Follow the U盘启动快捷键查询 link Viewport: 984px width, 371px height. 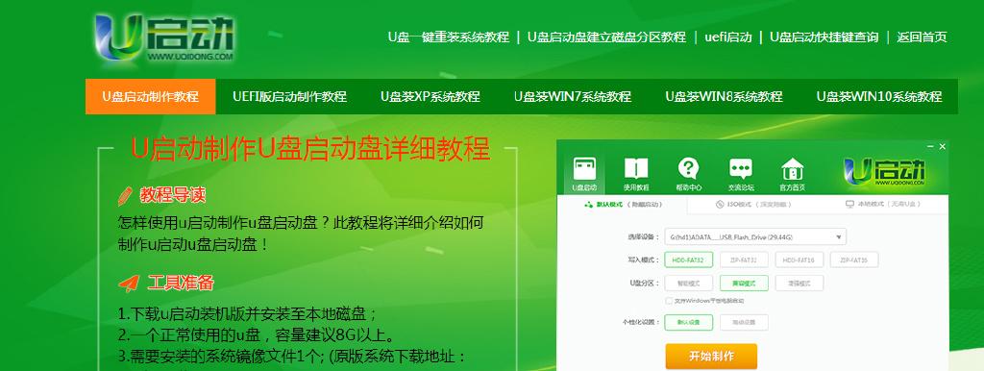pos(824,37)
